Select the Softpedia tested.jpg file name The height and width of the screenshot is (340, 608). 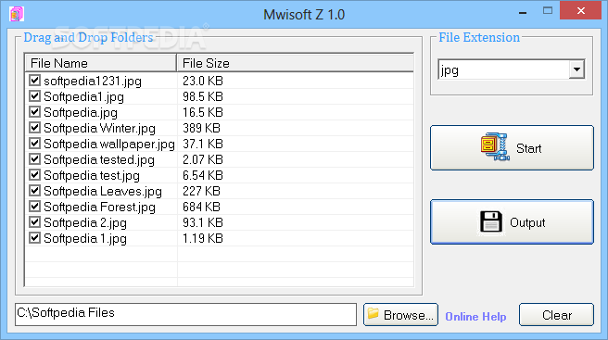tap(99, 159)
